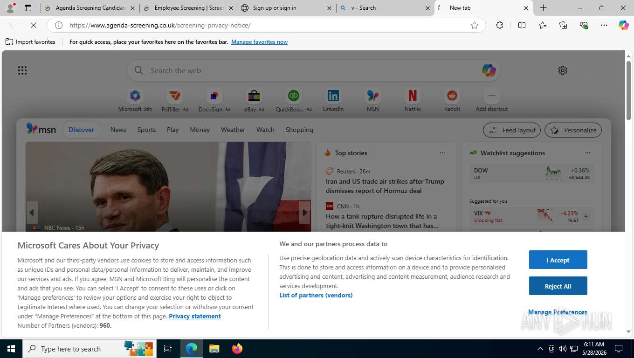This screenshot has width=634, height=358.
Task: Open the Edge profile icon
Action: click(10, 8)
